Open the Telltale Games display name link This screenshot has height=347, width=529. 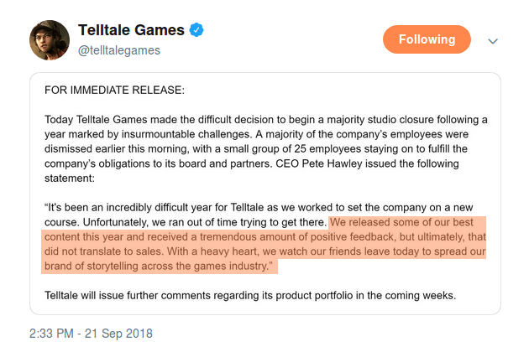130,31
